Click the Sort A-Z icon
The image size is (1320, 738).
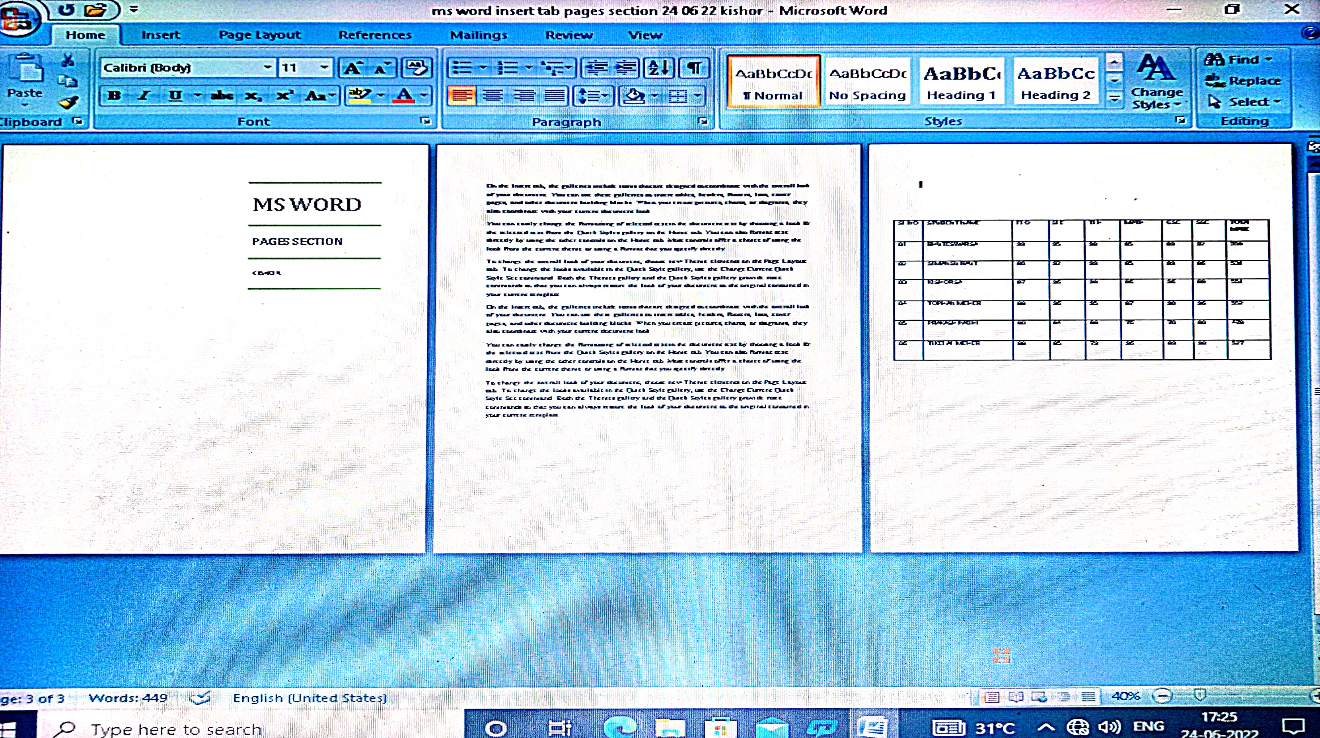pos(658,68)
